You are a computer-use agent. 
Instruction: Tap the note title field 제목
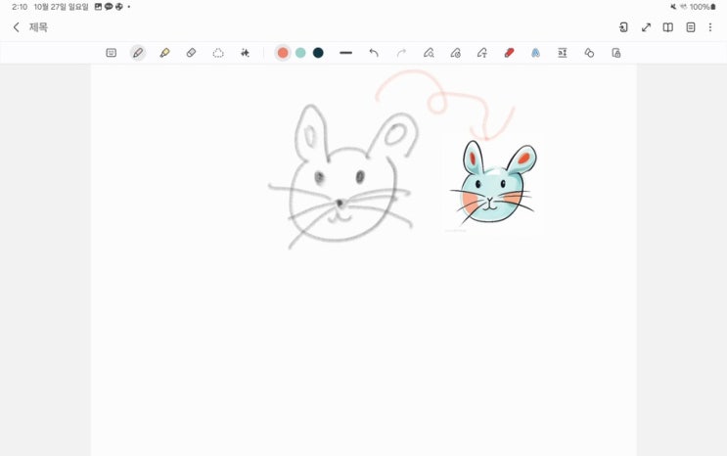point(38,27)
